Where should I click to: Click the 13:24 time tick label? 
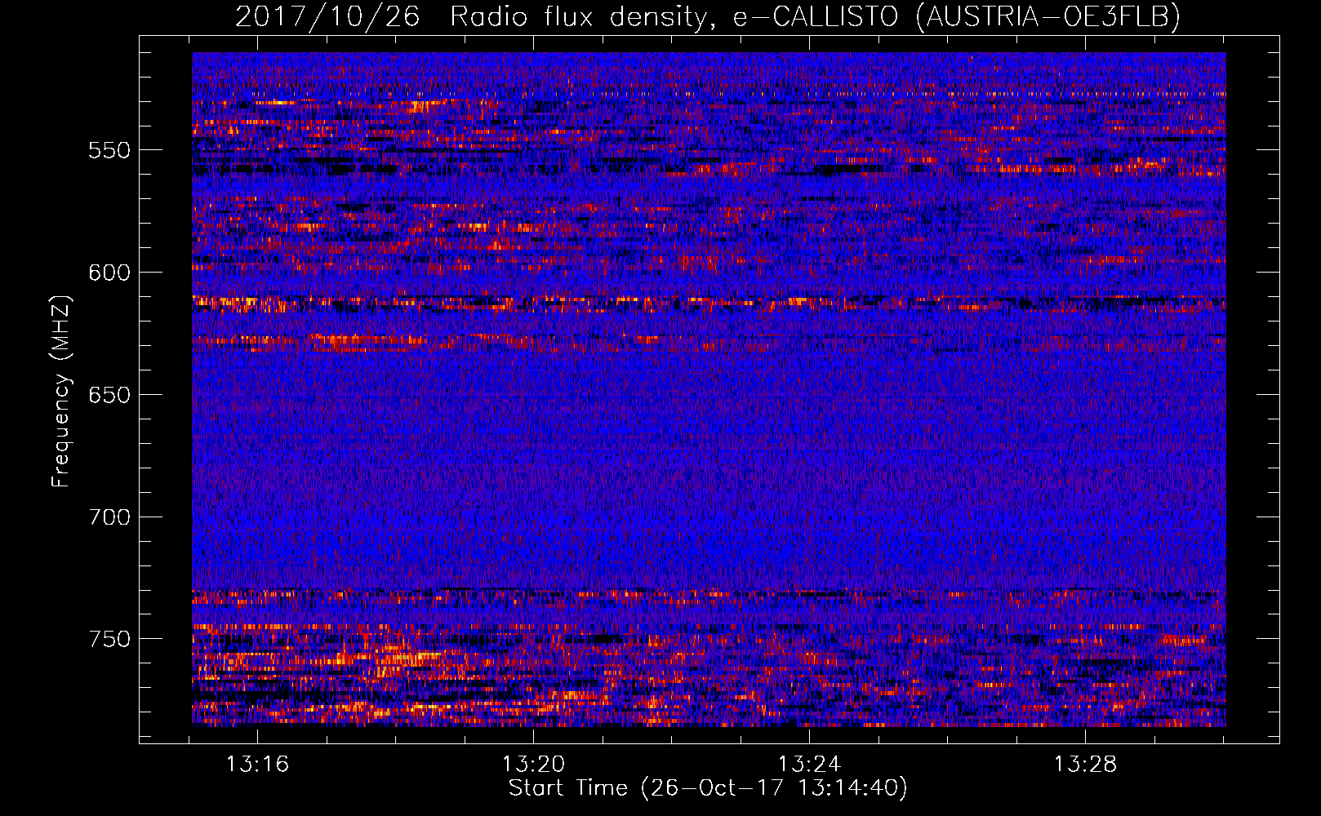pyautogui.click(x=809, y=765)
